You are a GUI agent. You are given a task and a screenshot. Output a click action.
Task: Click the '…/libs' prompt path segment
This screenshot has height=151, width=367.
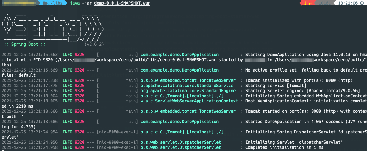pos(56,3)
